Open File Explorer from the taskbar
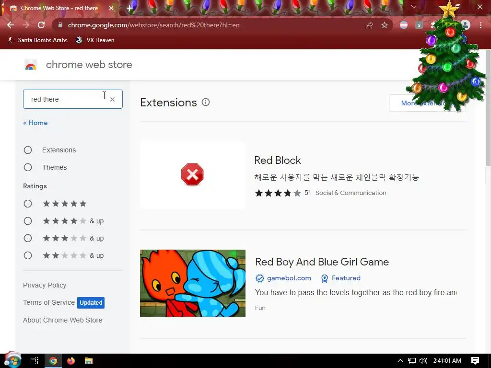 (x=89, y=361)
